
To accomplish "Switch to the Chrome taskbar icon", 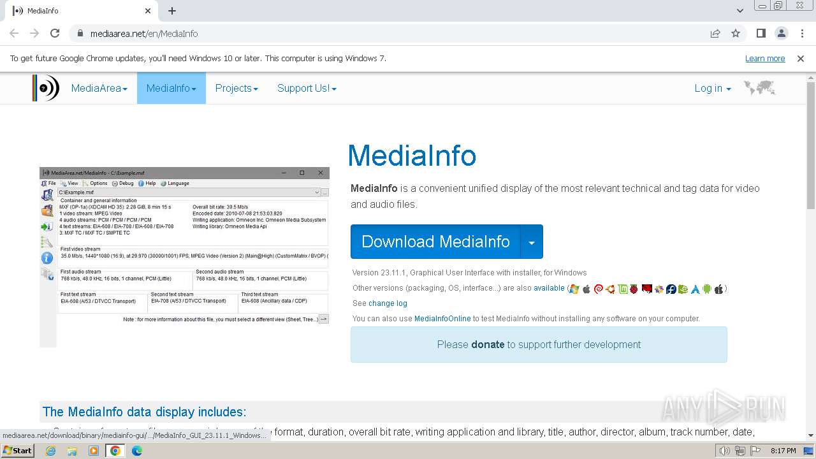I will click(x=115, y=451).
